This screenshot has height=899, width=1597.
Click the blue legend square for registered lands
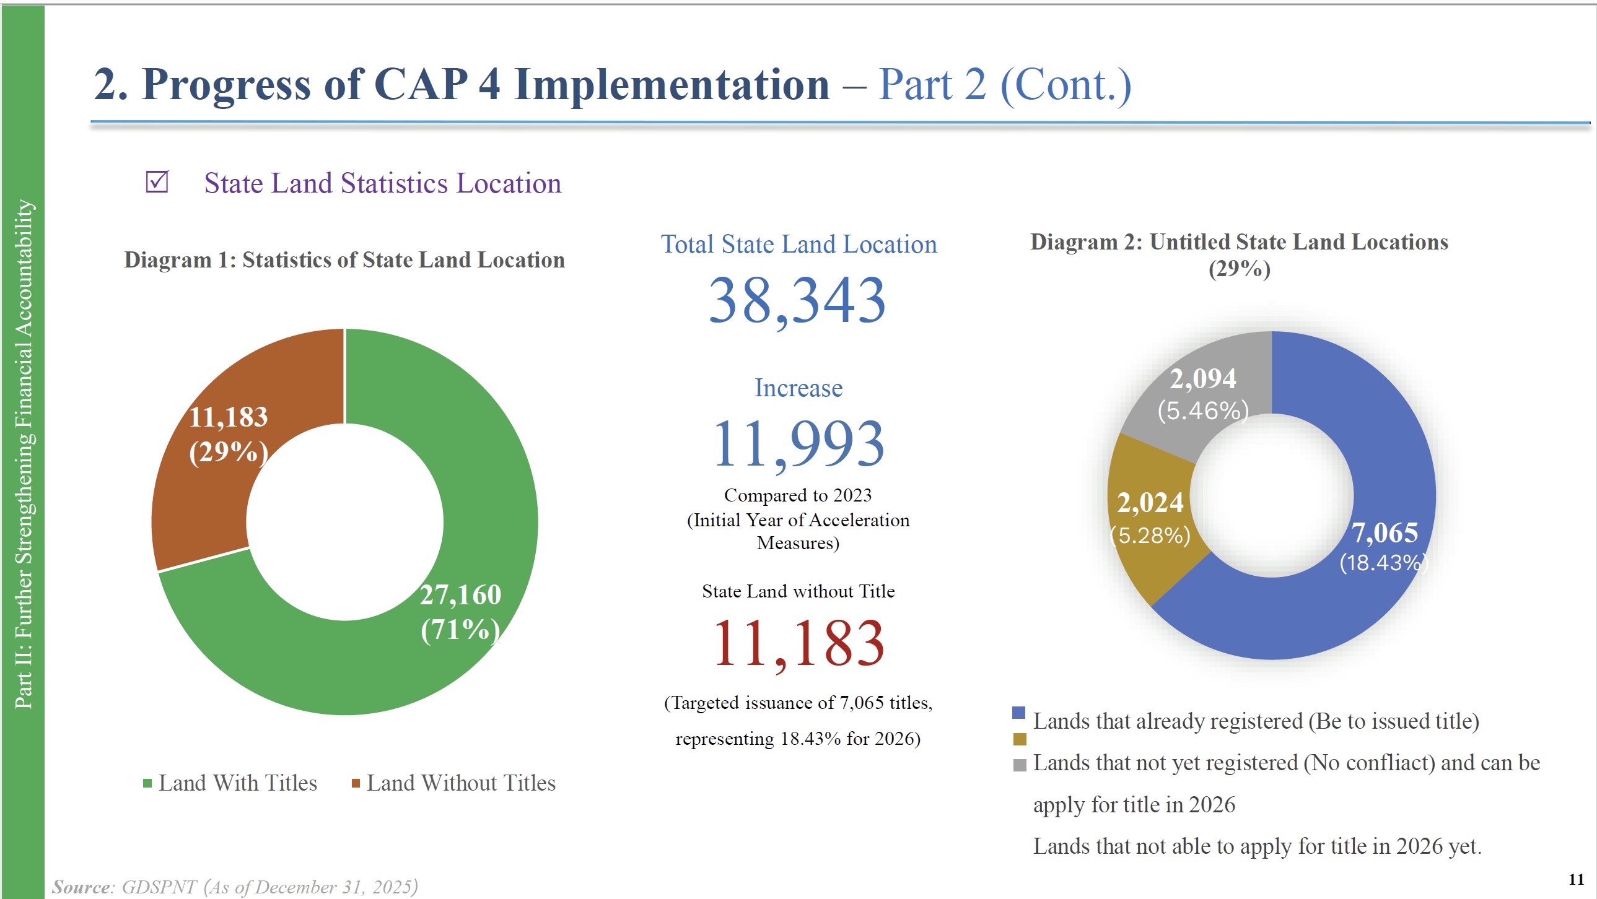(1018, 713)
